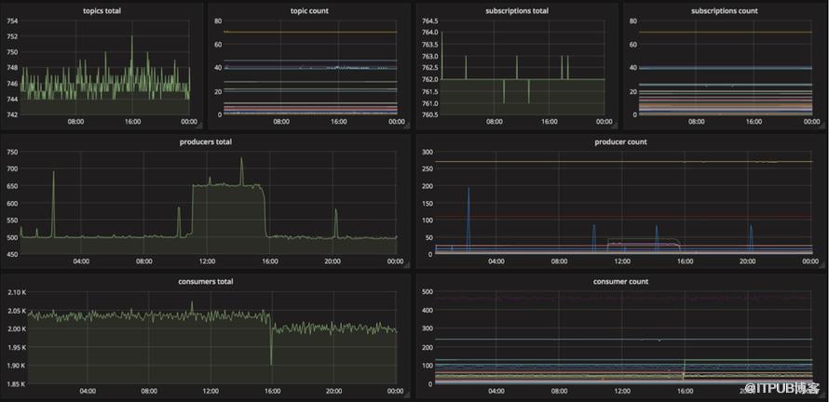The width and height of the screenshot is (829, 402).
Task: Select the 400 label on consumer count axis
Action: pos(428,311)
